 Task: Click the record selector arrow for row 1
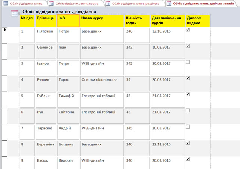[5, 30]
